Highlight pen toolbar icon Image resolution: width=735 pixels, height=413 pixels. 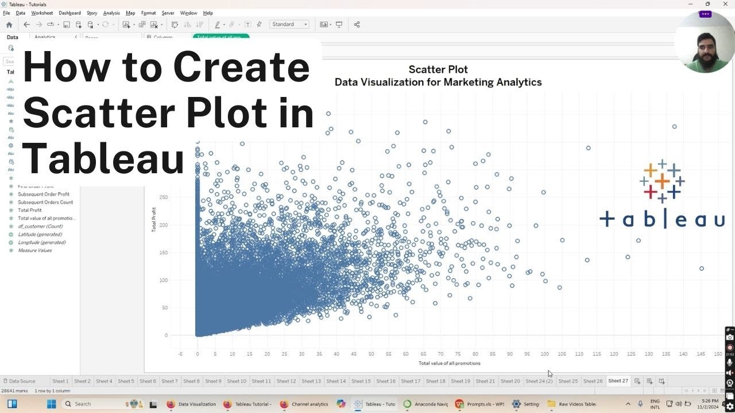[x=218, y=25]
